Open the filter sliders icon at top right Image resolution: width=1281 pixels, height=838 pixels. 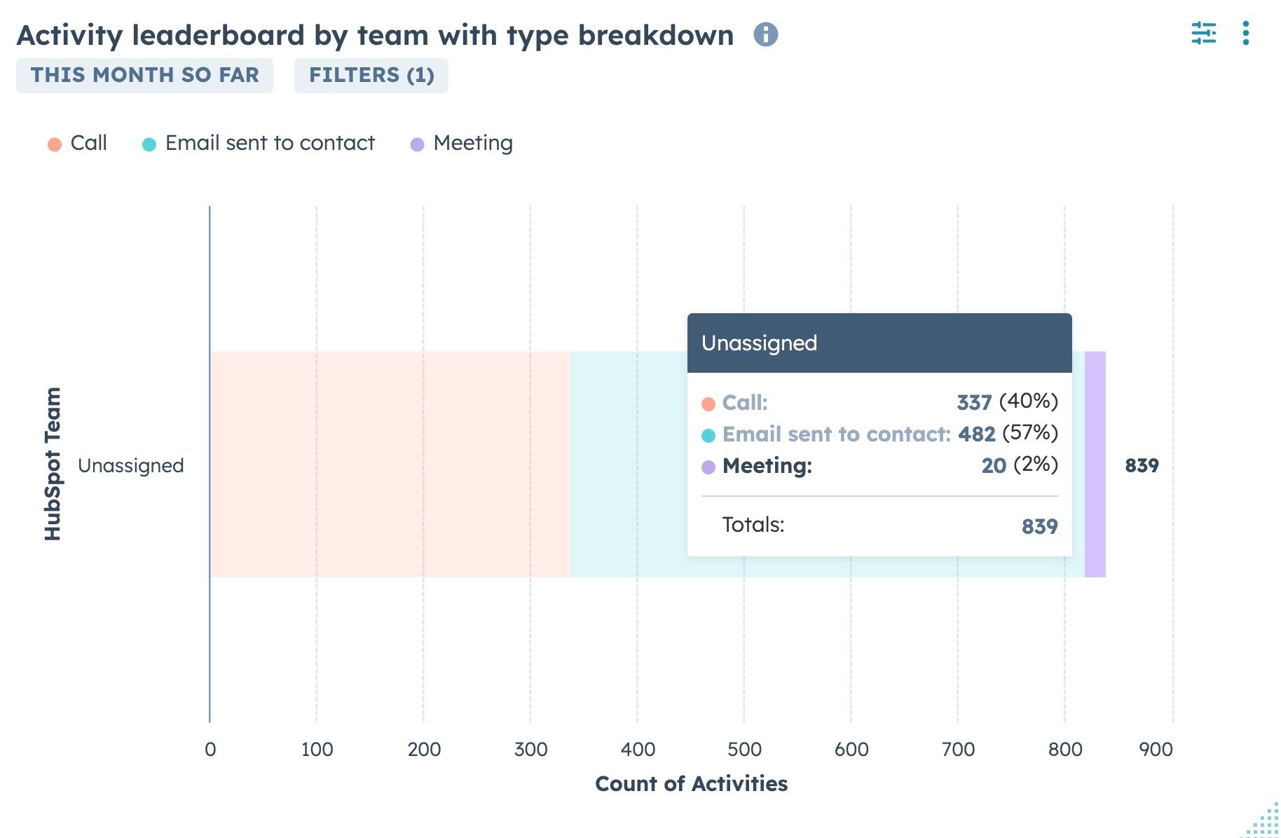coord(1203,33)
